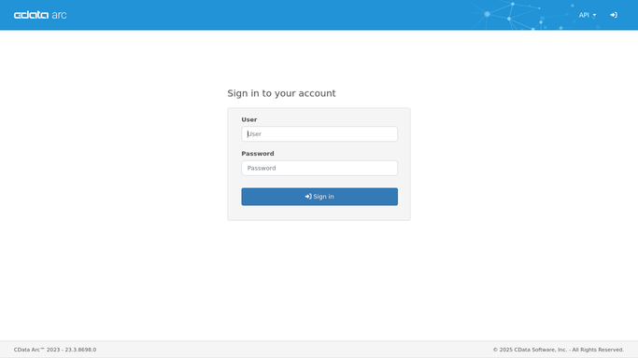Image resolution: width=638 pixels, height=358 pixels.
Task: Click the Password placeholder text
Action: click(x=262, y=168)
